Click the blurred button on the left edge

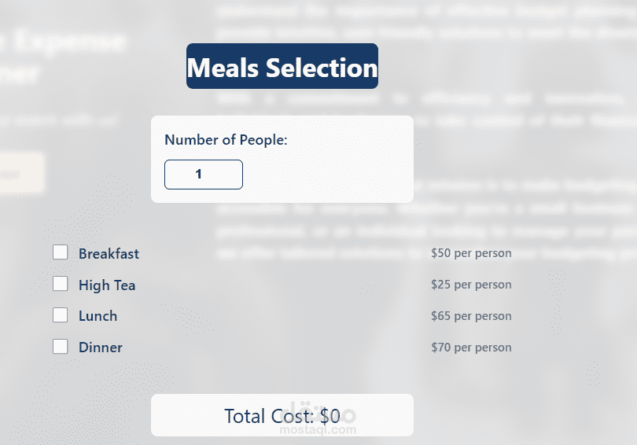coord(21,173)
